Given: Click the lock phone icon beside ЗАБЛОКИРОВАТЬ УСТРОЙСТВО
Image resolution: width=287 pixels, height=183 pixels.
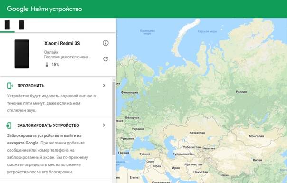Looking at the screenshot, I should click(9, 125).
